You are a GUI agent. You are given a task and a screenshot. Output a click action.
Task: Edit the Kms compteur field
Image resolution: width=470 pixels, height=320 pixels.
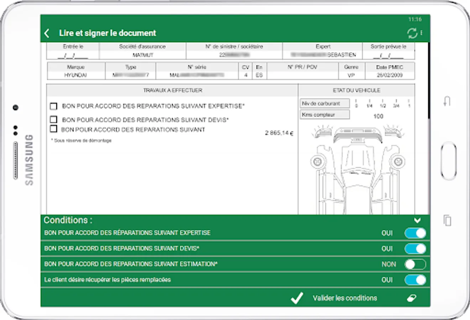click(x=324, y=114)
